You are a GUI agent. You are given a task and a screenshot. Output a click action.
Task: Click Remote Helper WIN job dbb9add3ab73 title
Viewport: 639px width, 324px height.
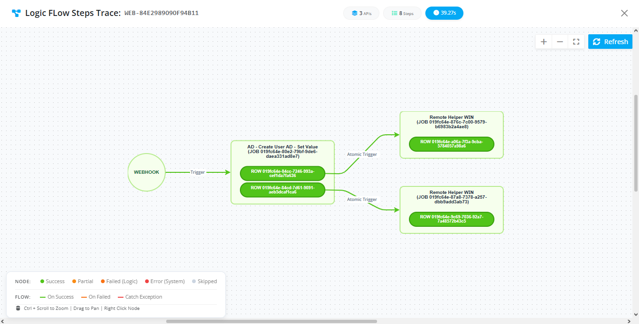tap(452, 197)
